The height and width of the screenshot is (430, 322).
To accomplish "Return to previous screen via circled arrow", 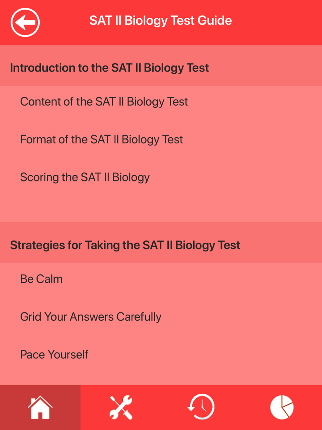I will point(25,23).
